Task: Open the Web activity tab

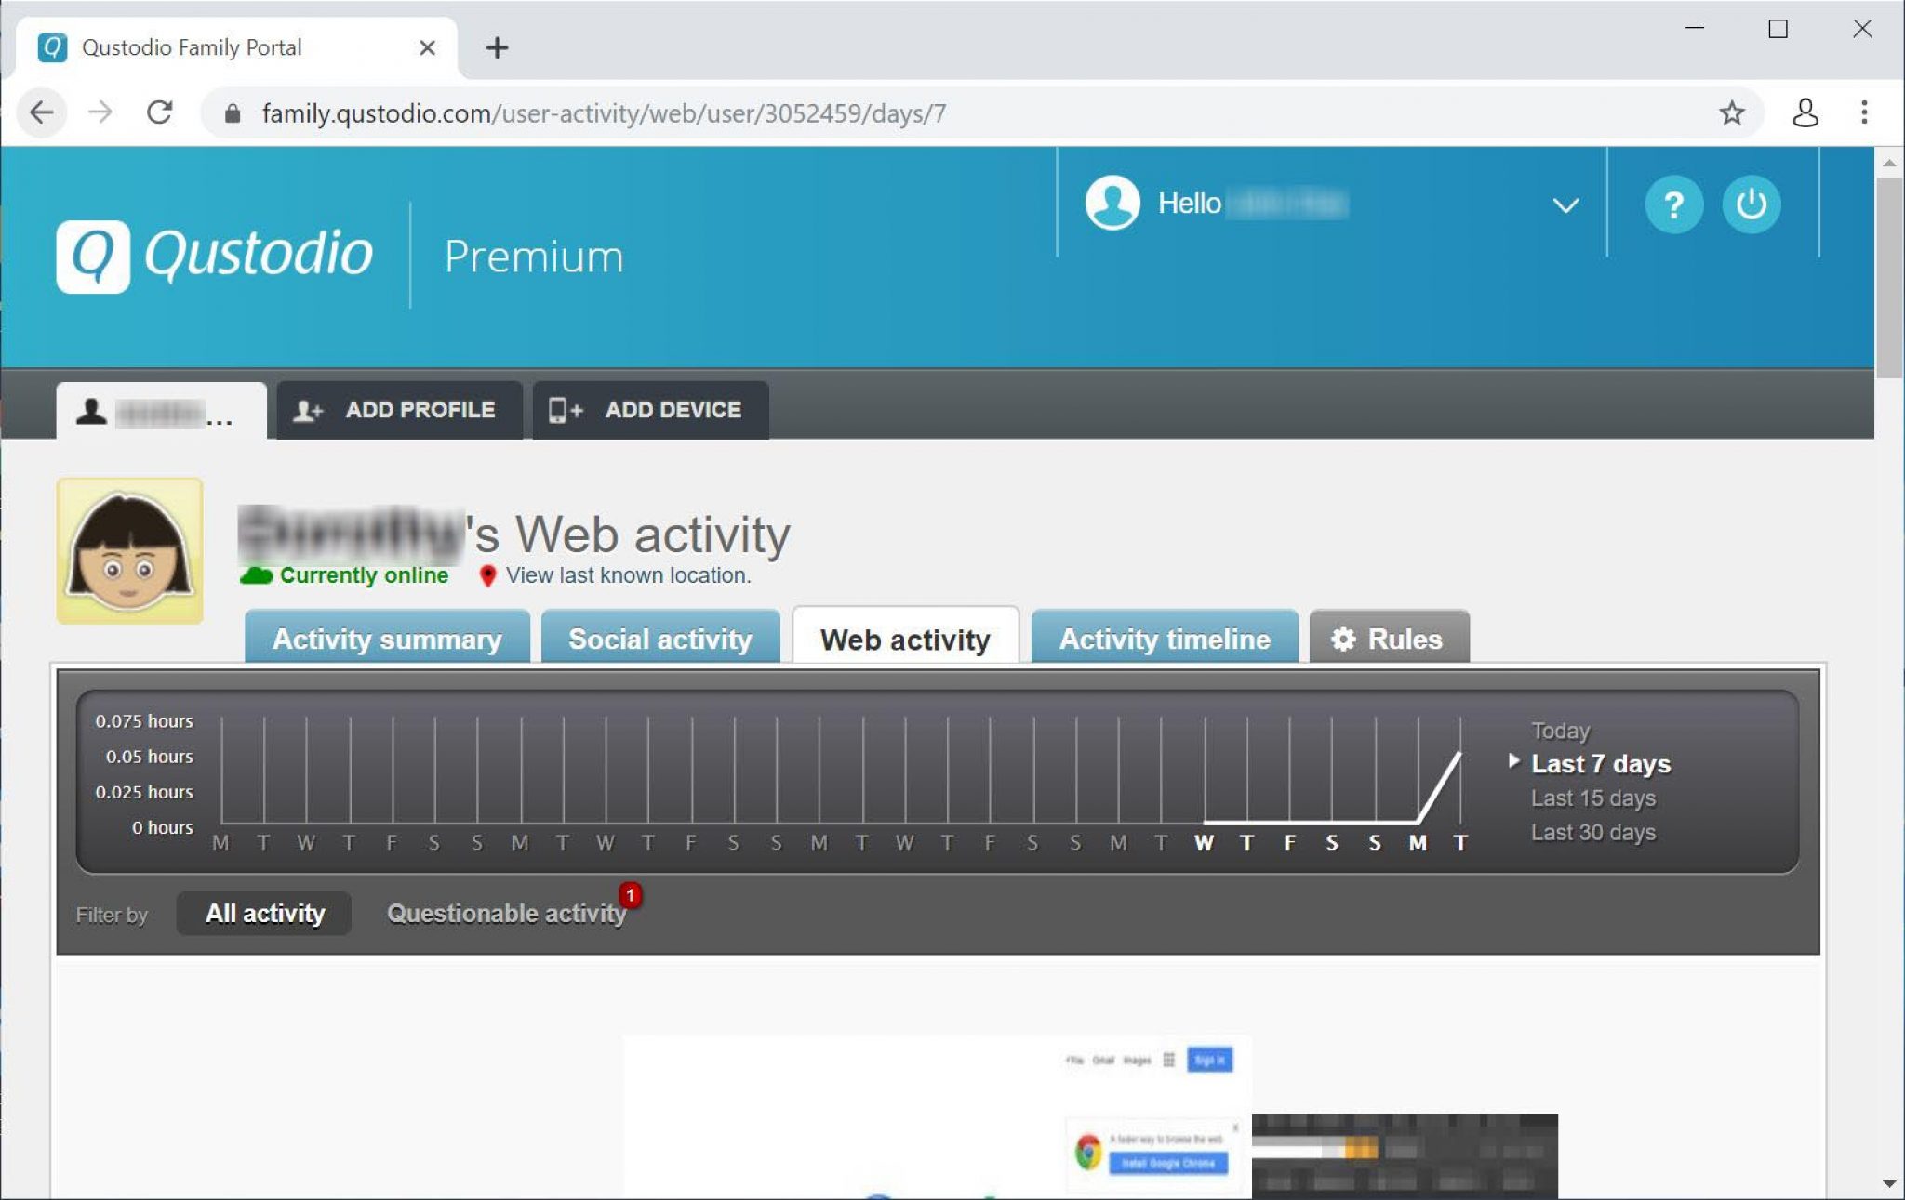Action: [x=905, y=638]
